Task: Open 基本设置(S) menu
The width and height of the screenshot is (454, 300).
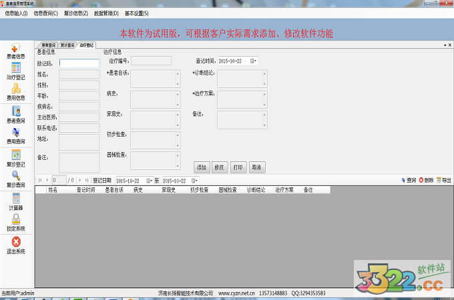Action: (136, 13)
